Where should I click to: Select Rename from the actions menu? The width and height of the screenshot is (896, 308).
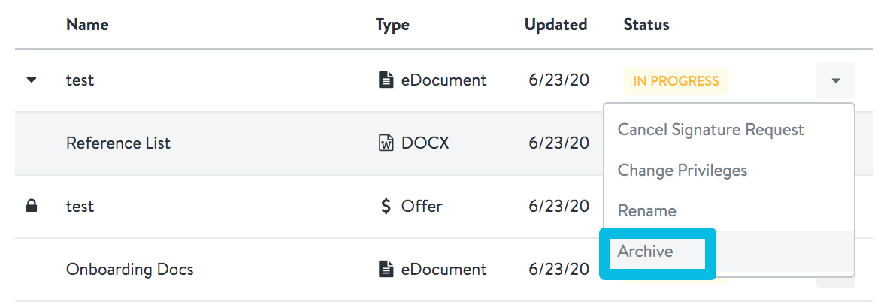pyautogui.click(x=647, y=211)
